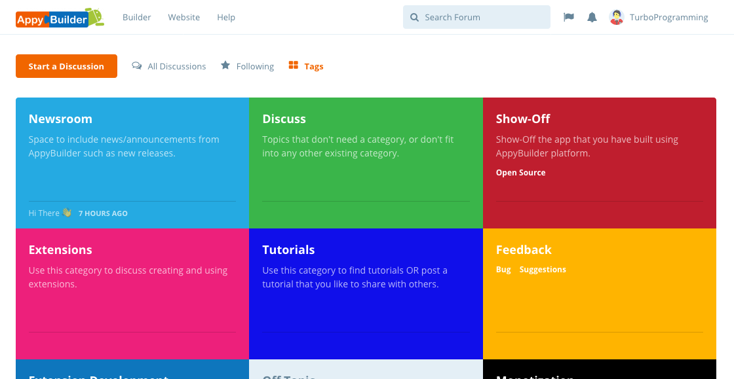Open the Discuss category
This screenshot has width=734, height=379.
click(284, 118)
